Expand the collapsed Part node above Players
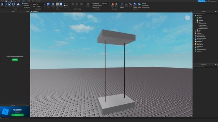218x122 pixels. [x=196, y=30]
